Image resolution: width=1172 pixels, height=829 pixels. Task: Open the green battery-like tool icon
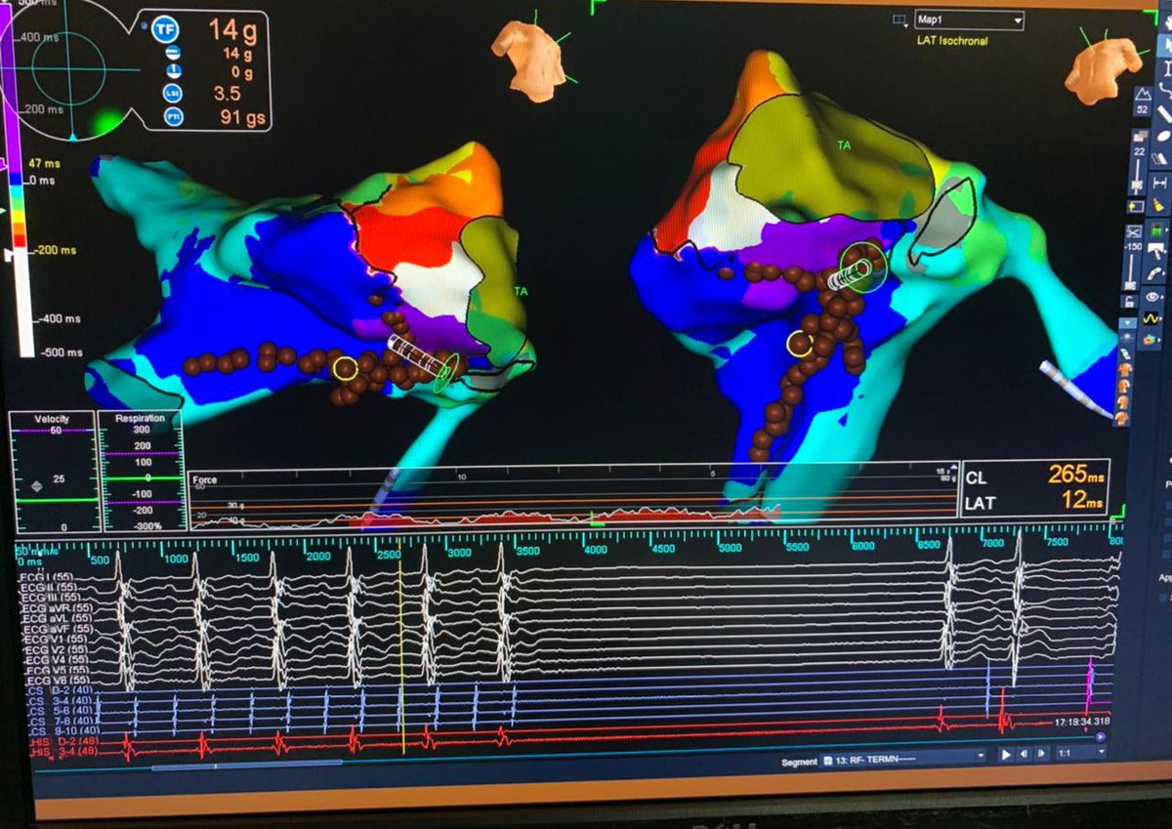(x=1155, y=230)
